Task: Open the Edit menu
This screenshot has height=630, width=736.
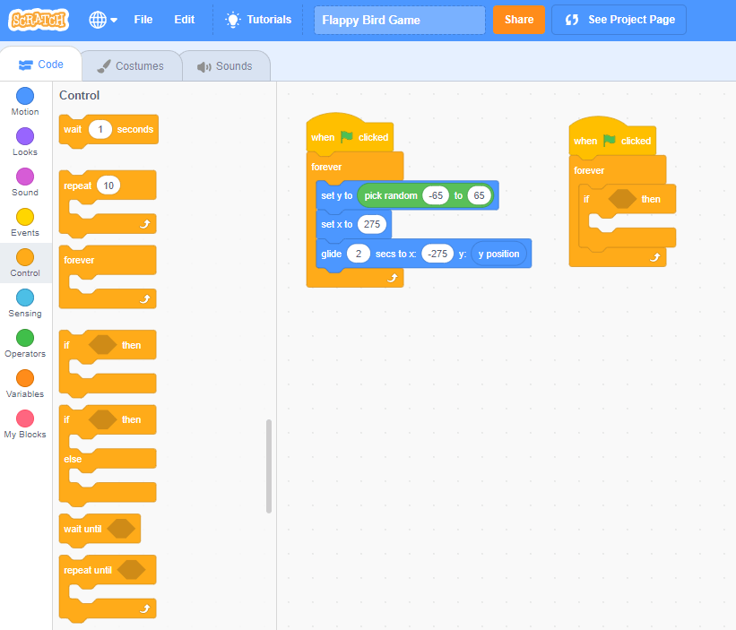Action: 184,19
